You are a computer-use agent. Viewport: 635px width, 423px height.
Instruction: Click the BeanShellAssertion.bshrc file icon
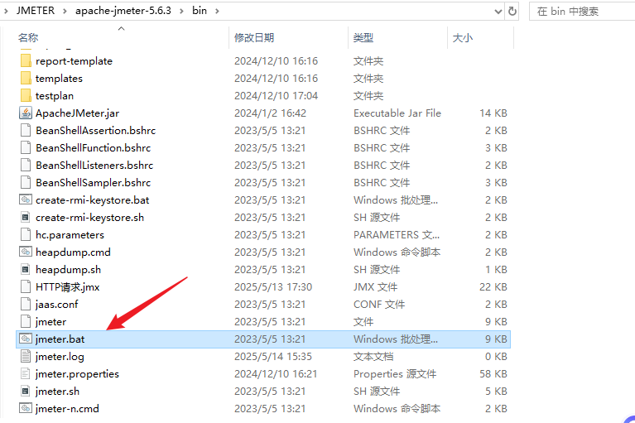point(26,130)
